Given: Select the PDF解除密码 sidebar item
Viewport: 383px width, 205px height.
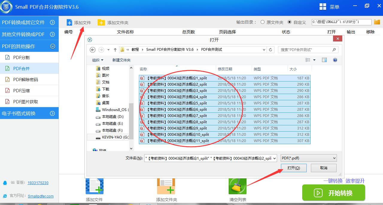Looking at the screenshot, I should coord(29,79).
